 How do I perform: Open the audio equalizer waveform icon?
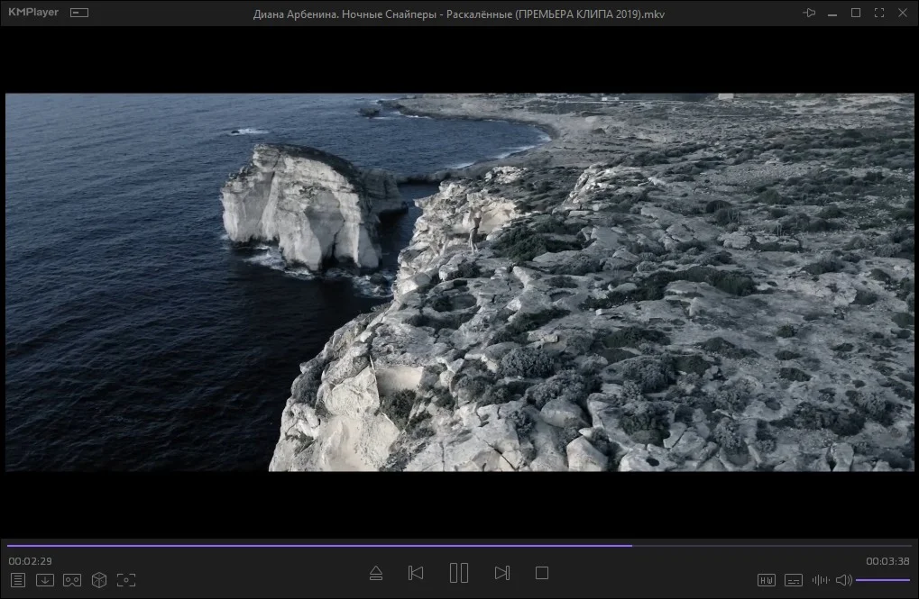(821, 580)
